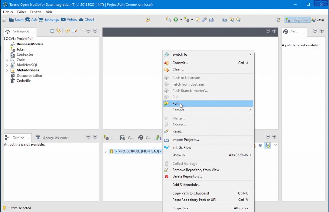The height and width of the screenshot is (212, 329).
Task: Select the Jobs node in repository tree
Action: point(20,49)
